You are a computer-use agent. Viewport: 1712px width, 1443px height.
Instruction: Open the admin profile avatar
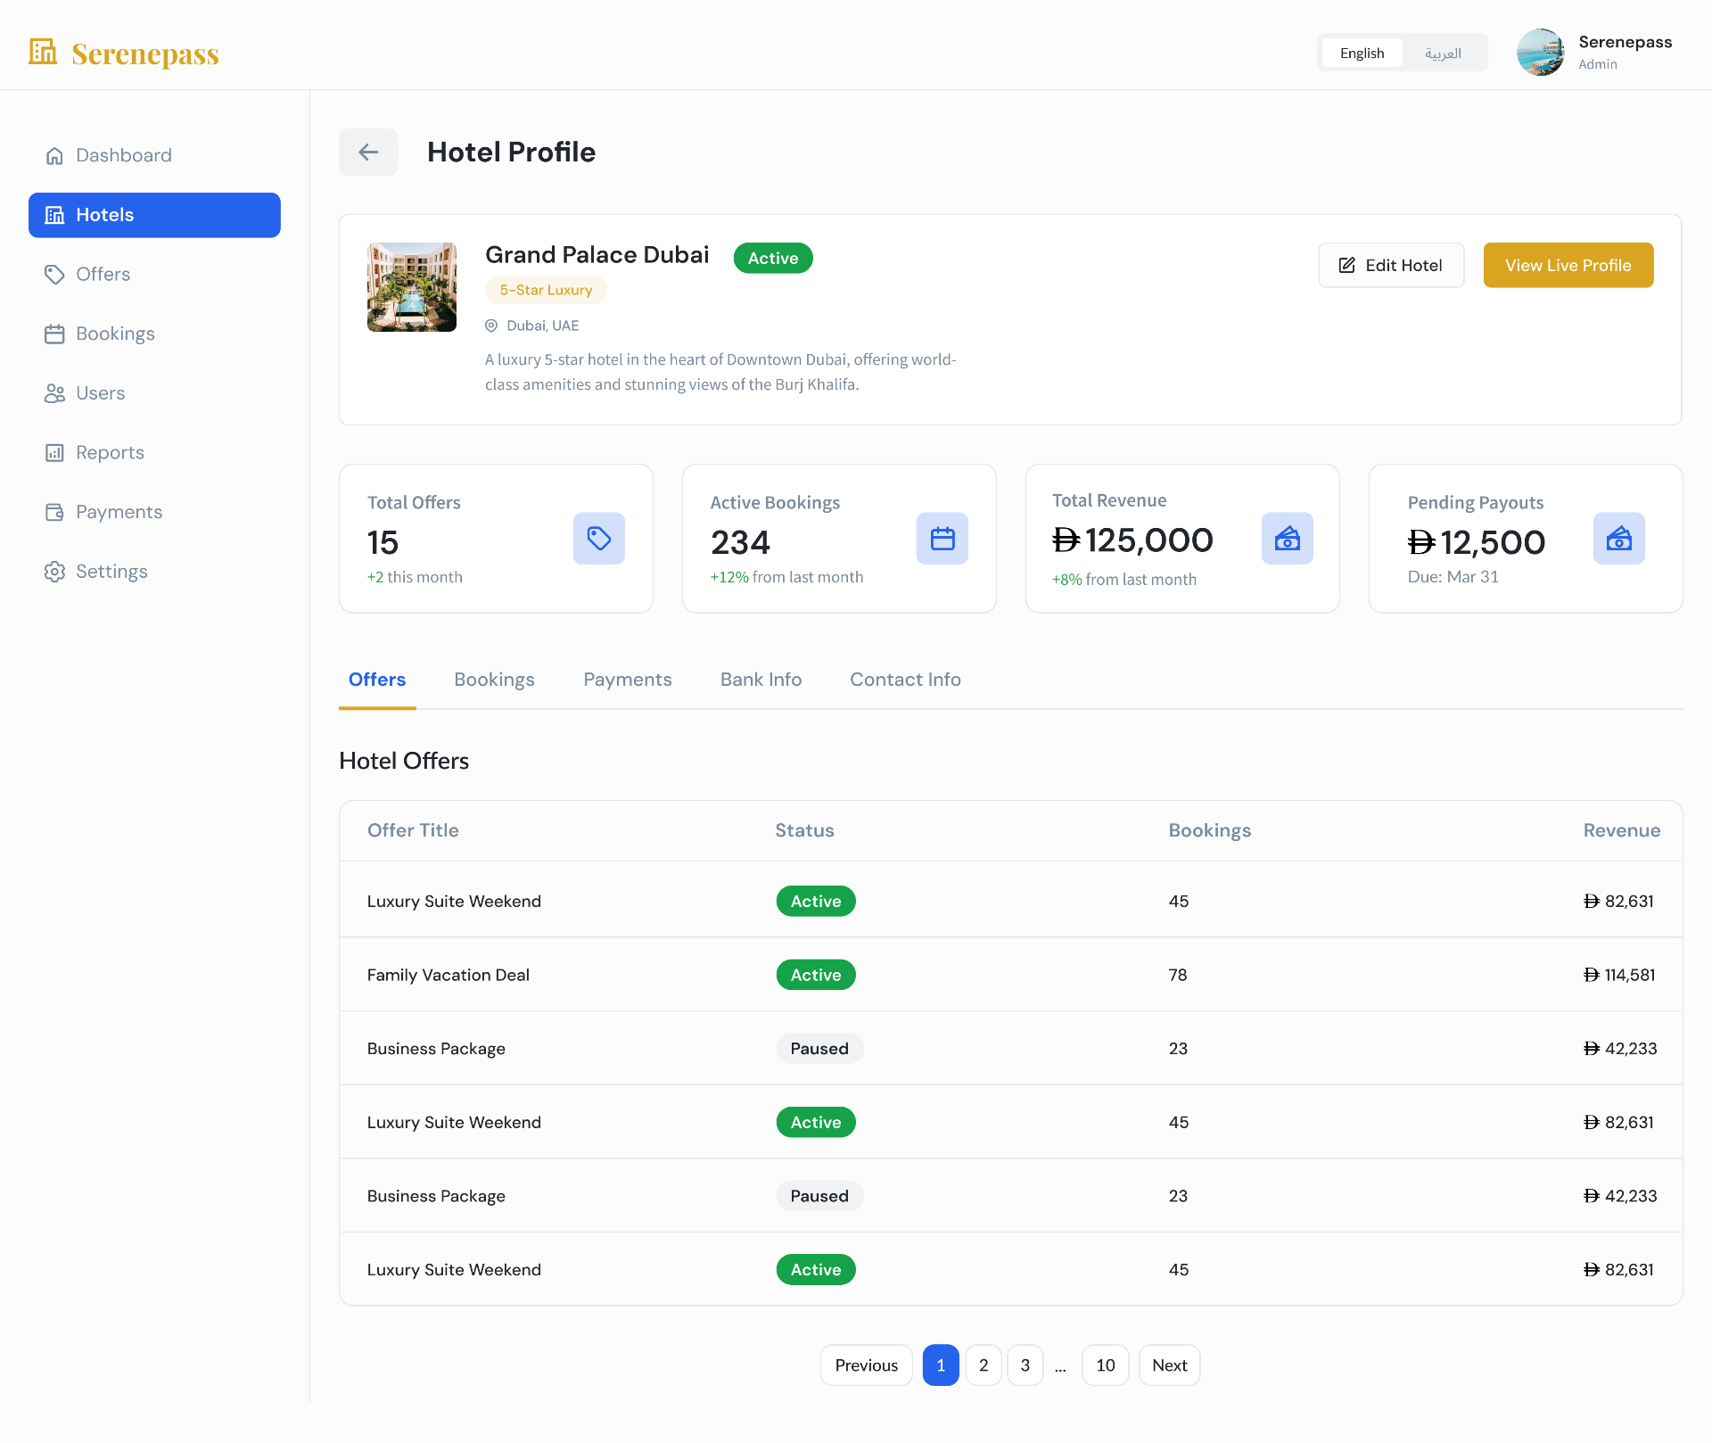point(1541,53)
